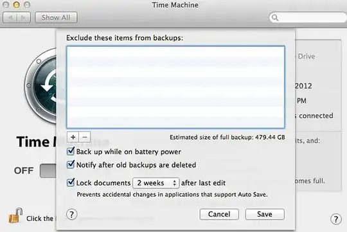Click the magnifying glass search icon
The image size is (347, 232).
point(275,17)
